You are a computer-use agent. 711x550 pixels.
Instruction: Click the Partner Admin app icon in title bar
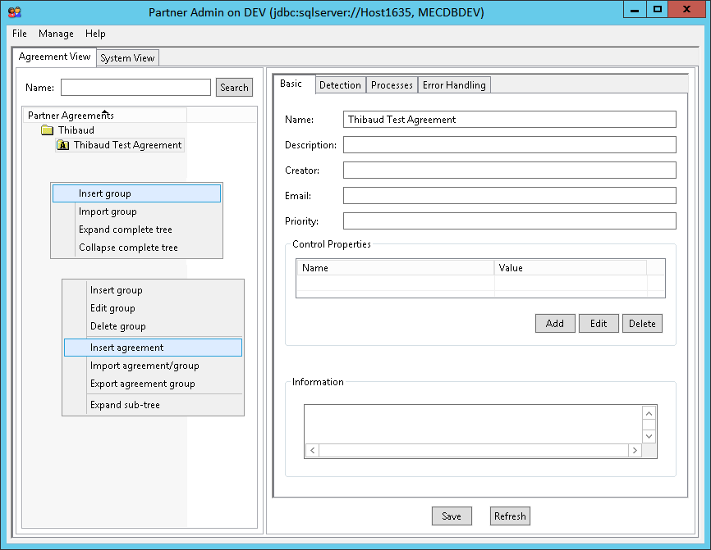14,12
